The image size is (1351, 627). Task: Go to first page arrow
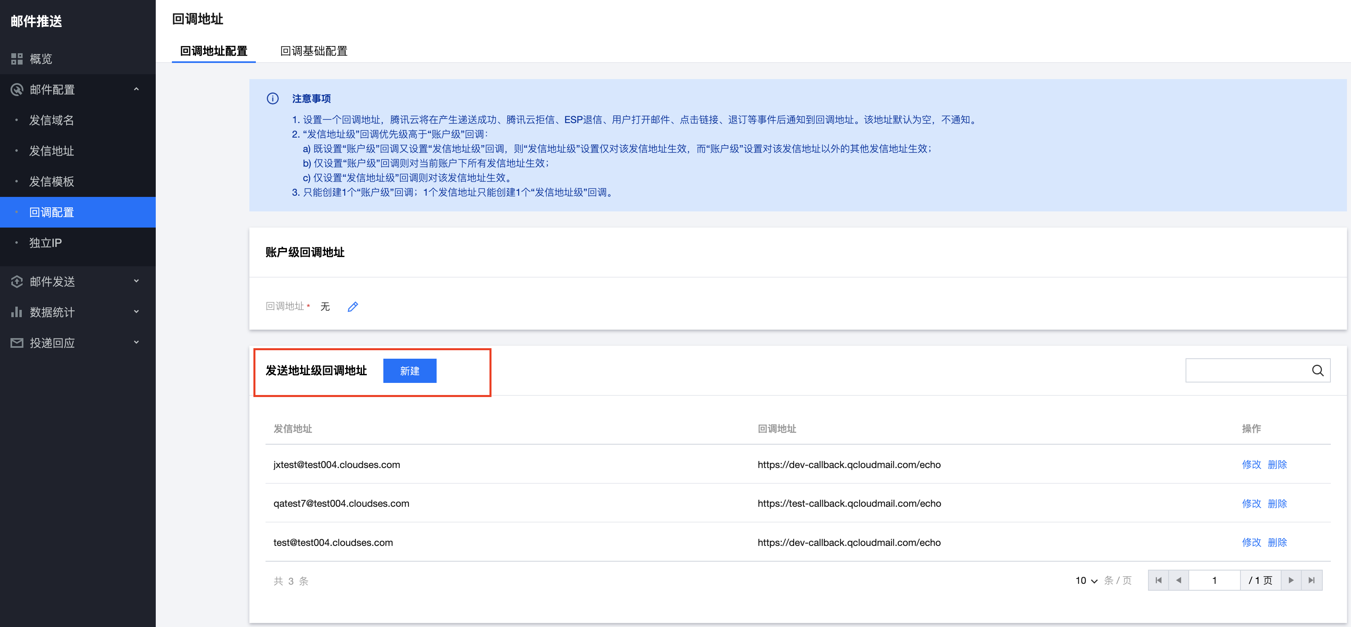[x=1158, y=580]
